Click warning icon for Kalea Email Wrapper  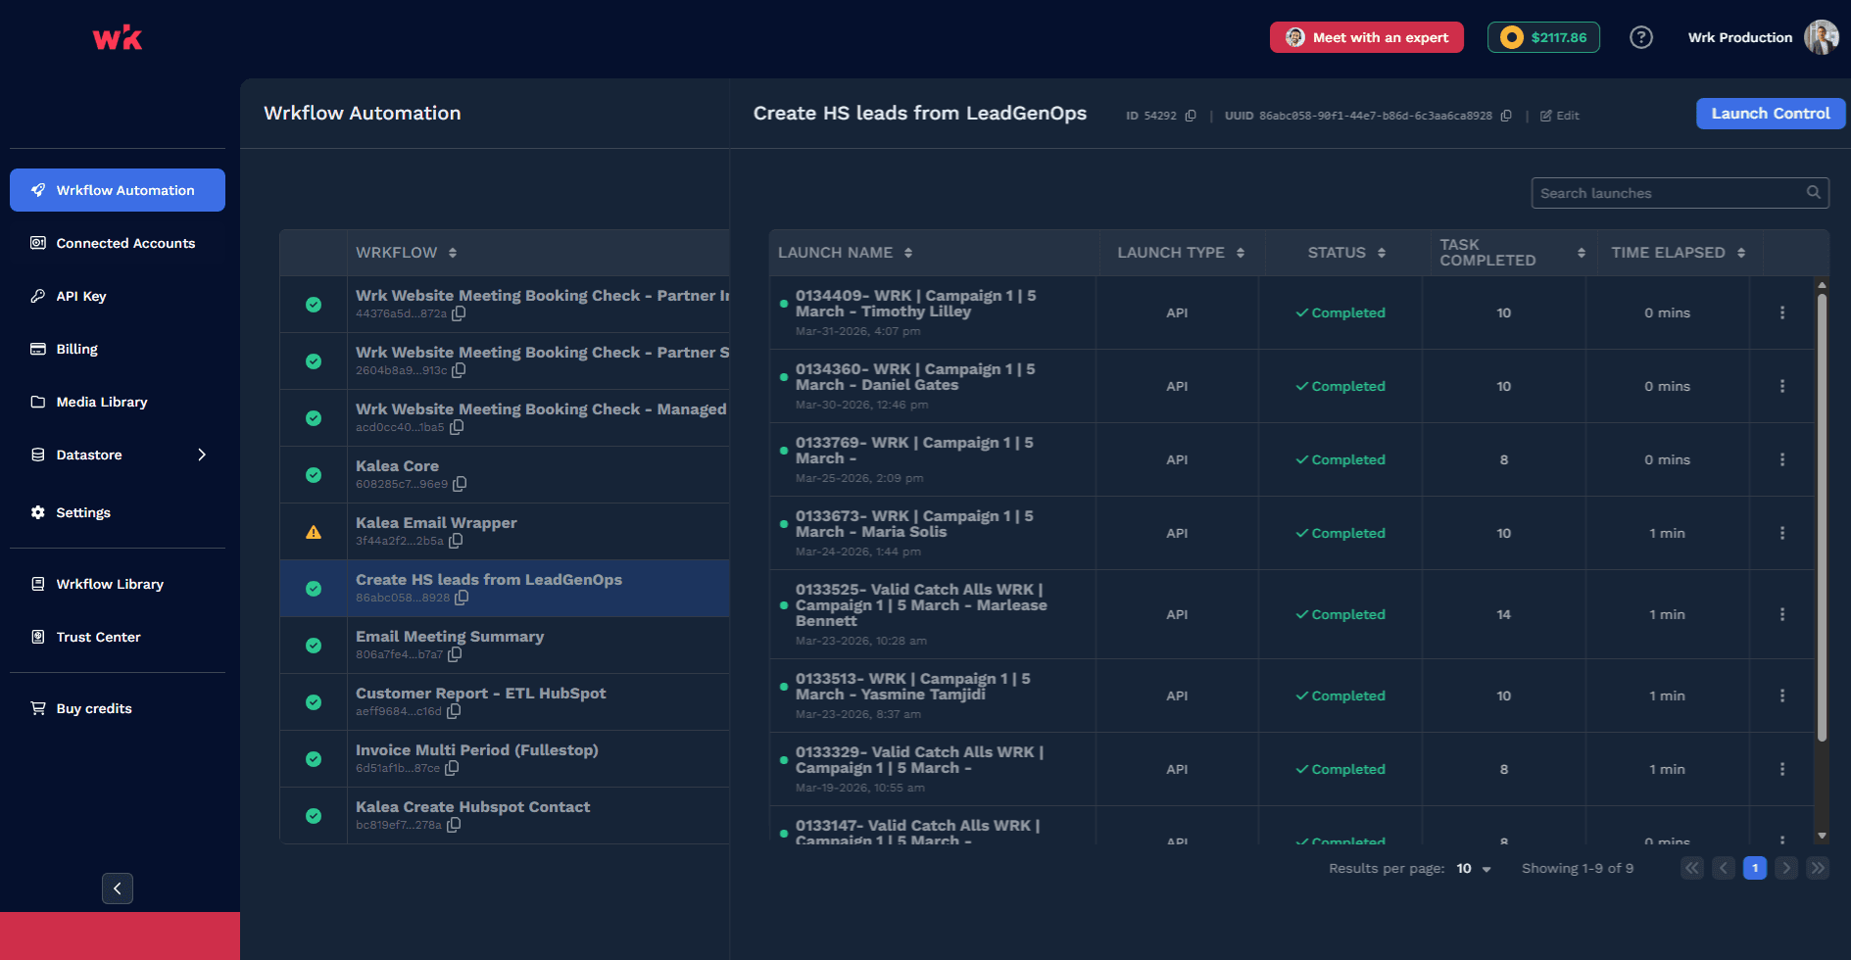point(314,532)
